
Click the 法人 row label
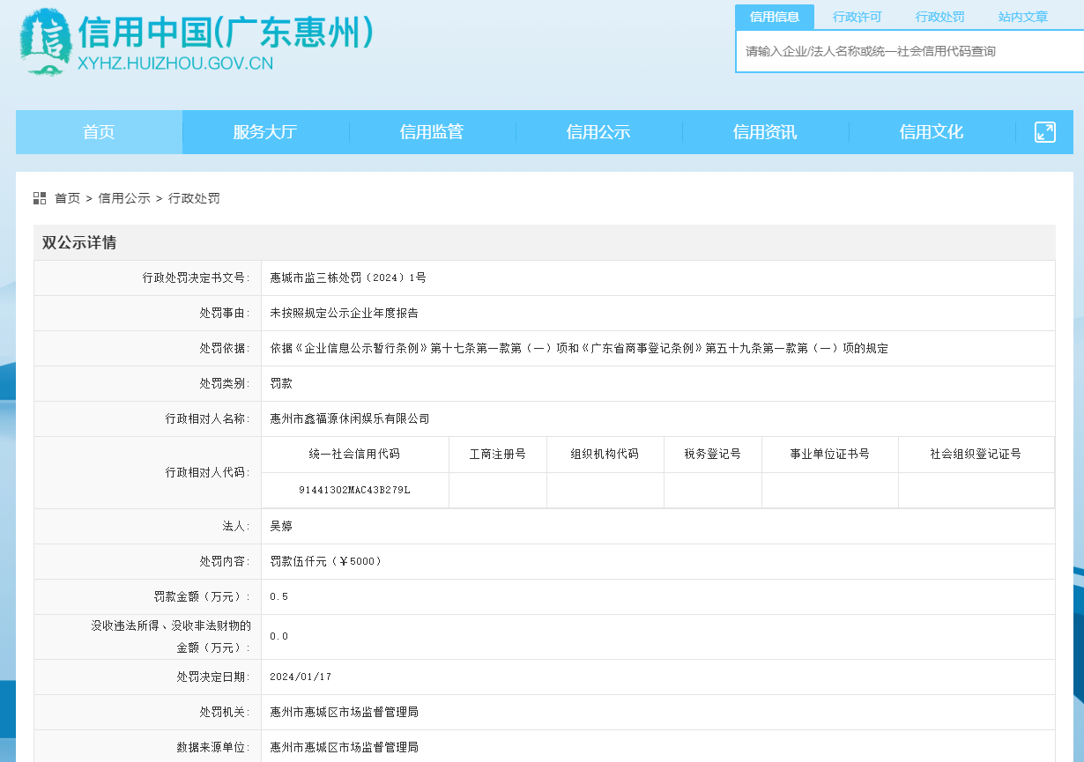[x=236, y=526]
